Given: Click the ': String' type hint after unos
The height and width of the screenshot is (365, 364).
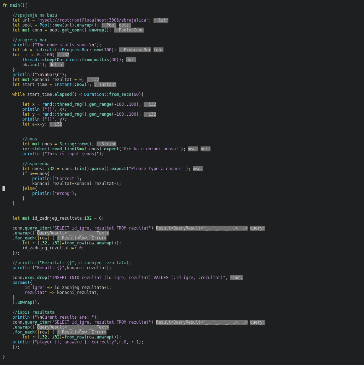Looking at the screenshot, I should point(106,144).
